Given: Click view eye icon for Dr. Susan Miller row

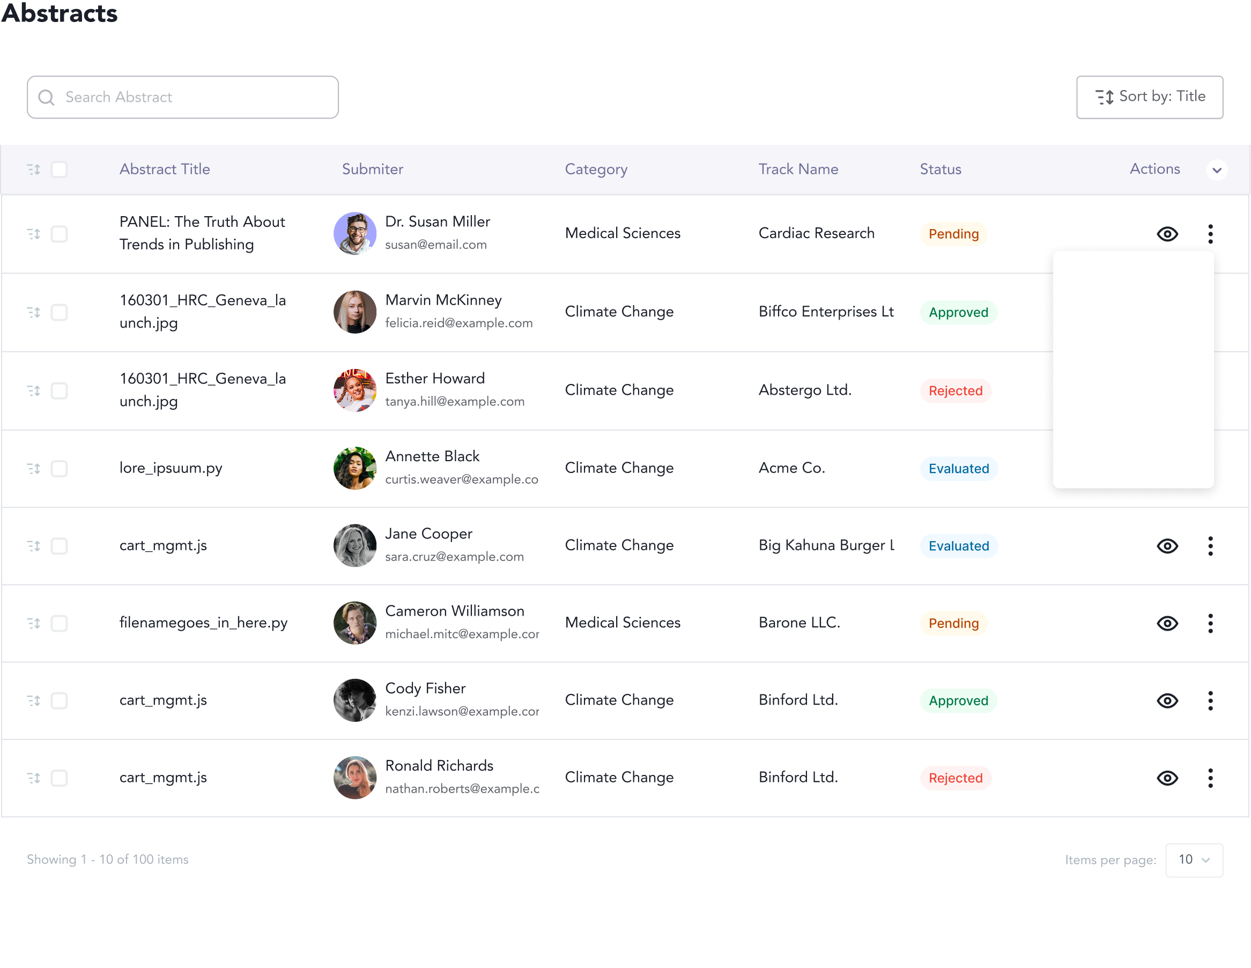Looking at the screenshot, I should (1167, 234).
